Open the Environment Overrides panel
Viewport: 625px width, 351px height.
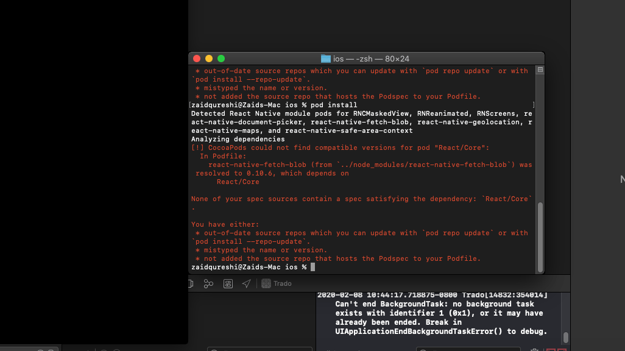(227, 283)
